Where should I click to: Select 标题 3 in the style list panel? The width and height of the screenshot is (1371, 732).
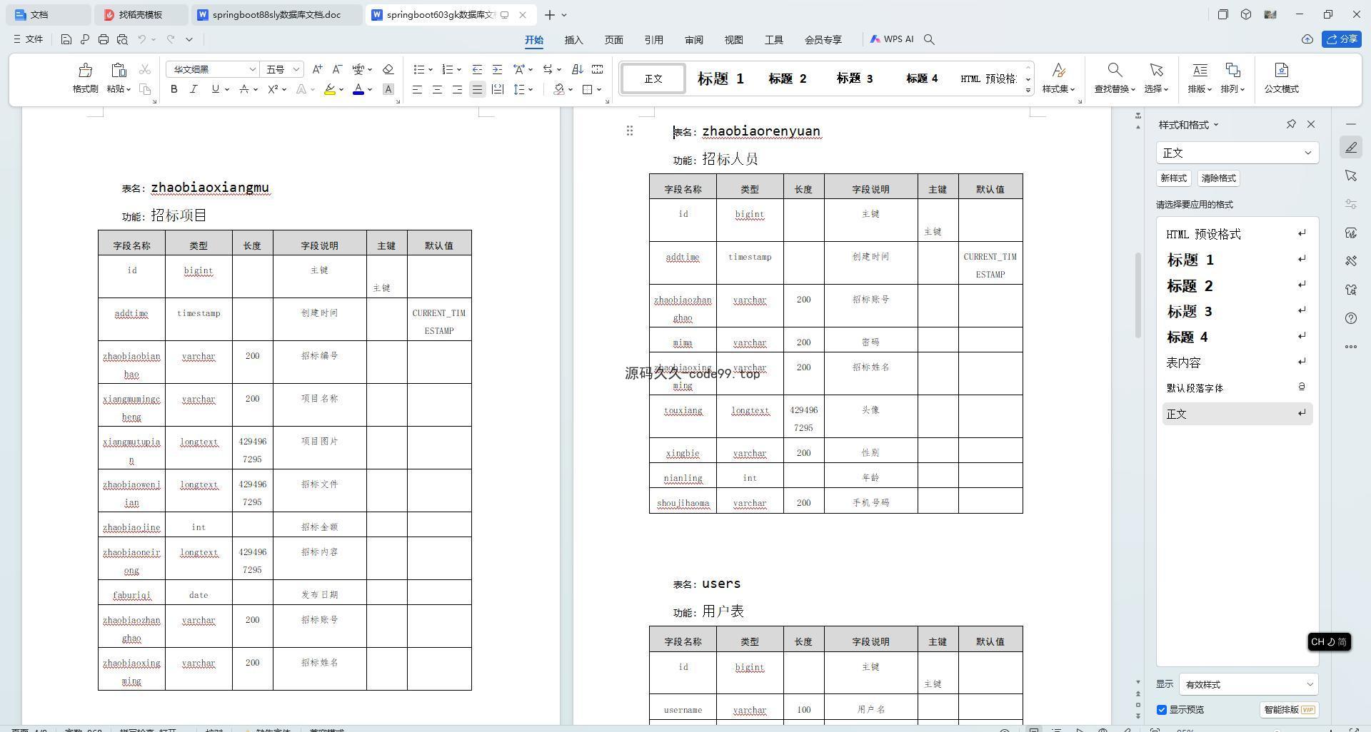[1237, 311]
